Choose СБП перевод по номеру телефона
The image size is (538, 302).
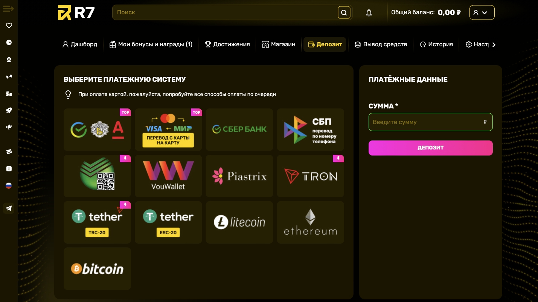tap(311, 130)
